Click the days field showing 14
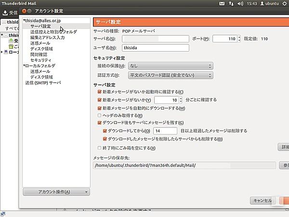Image resolution: width=289 pixels, height=217 pixels. pos(165,131)
